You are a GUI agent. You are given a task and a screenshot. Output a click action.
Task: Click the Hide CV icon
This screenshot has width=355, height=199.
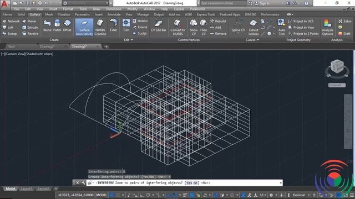coord(204,27)
